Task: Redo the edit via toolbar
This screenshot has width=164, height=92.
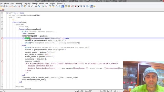Action: (32, 6)
